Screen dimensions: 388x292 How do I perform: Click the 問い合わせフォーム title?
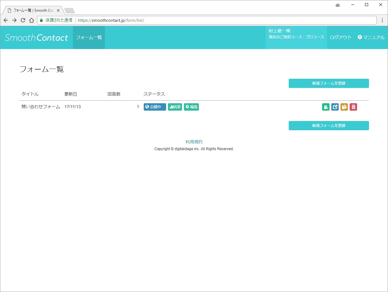(x=41, y=107)
